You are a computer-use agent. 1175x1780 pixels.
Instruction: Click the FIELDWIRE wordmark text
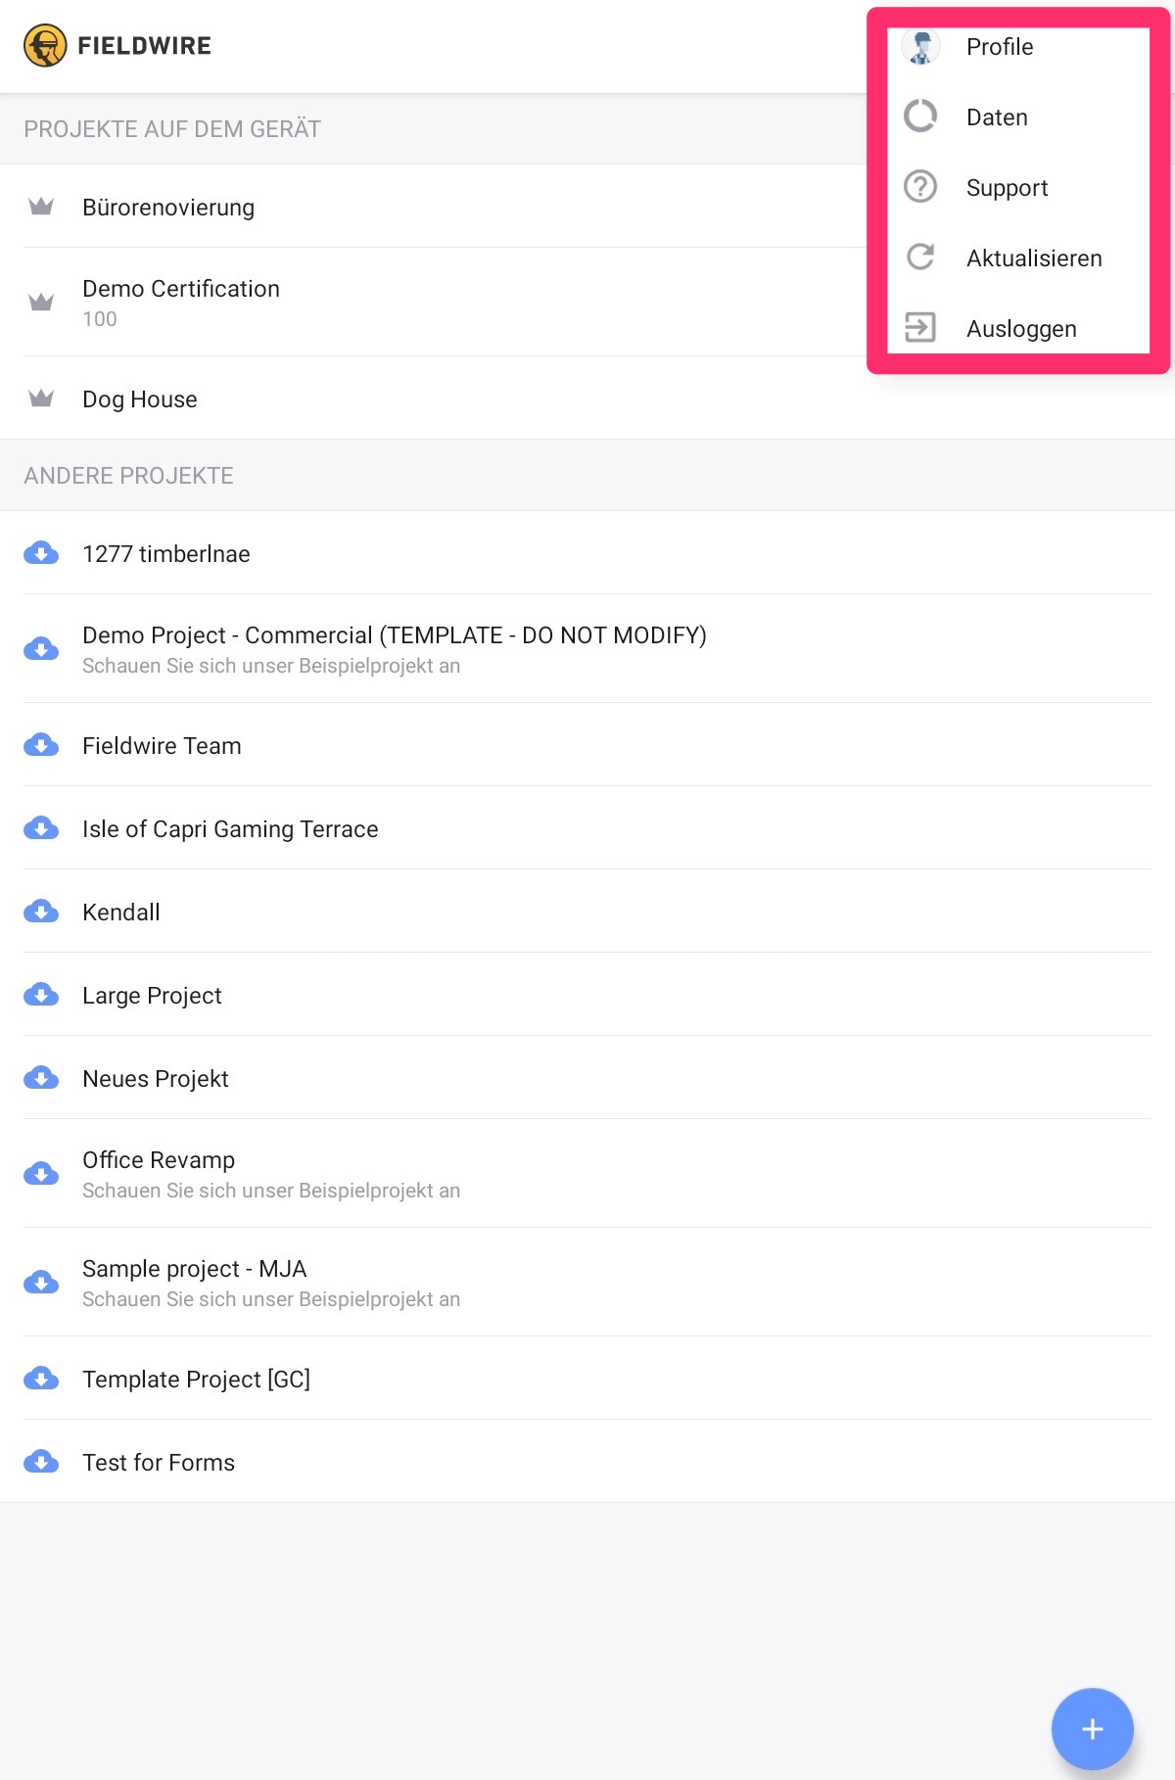pyautogui.click(x=144, y=46)
